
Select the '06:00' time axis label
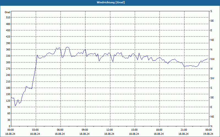[61, 130]
